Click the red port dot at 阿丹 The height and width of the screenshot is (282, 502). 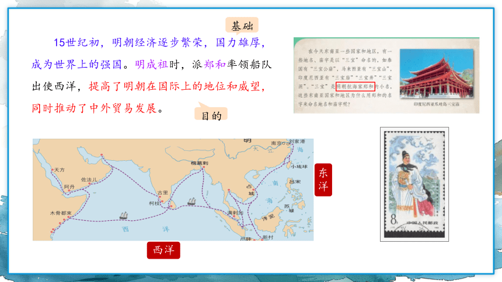point(68,191)
